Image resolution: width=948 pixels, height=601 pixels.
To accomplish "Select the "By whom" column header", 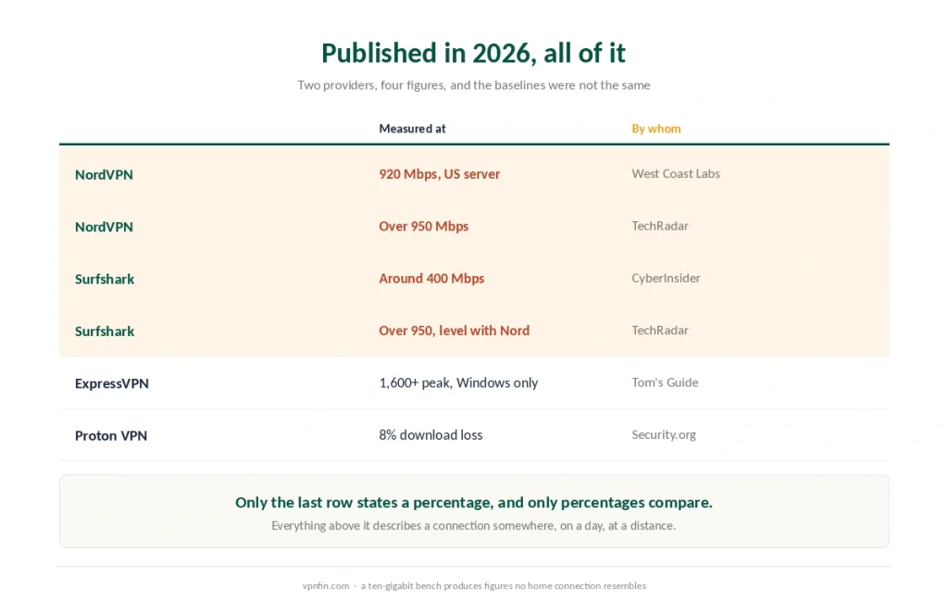I will click(x=656, y=129).
